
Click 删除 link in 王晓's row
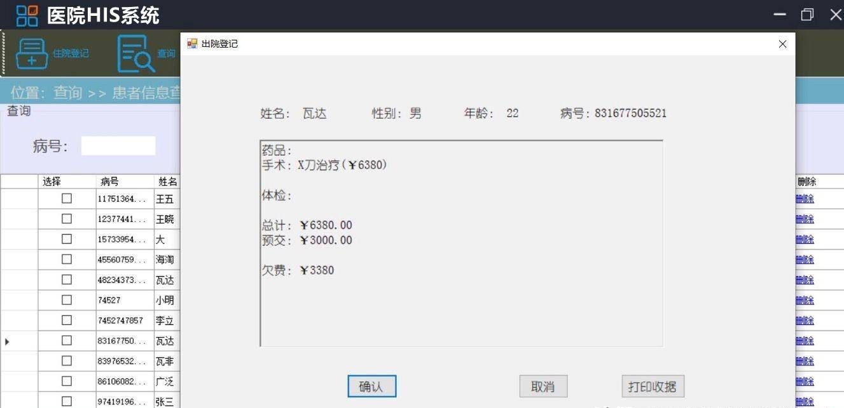[805, 220]
